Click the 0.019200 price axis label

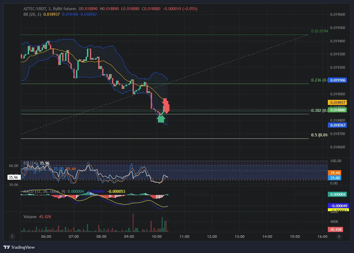337,67
